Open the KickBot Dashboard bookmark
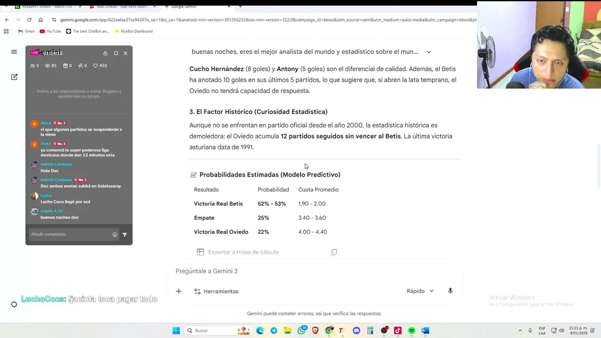 click(x=133, y=31)
